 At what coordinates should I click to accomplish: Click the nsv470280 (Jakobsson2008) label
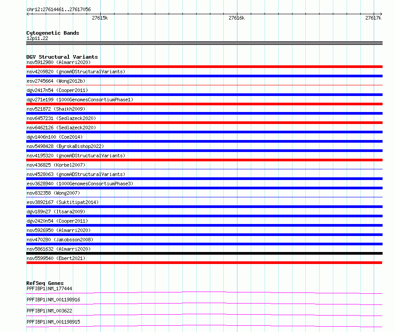60,240
